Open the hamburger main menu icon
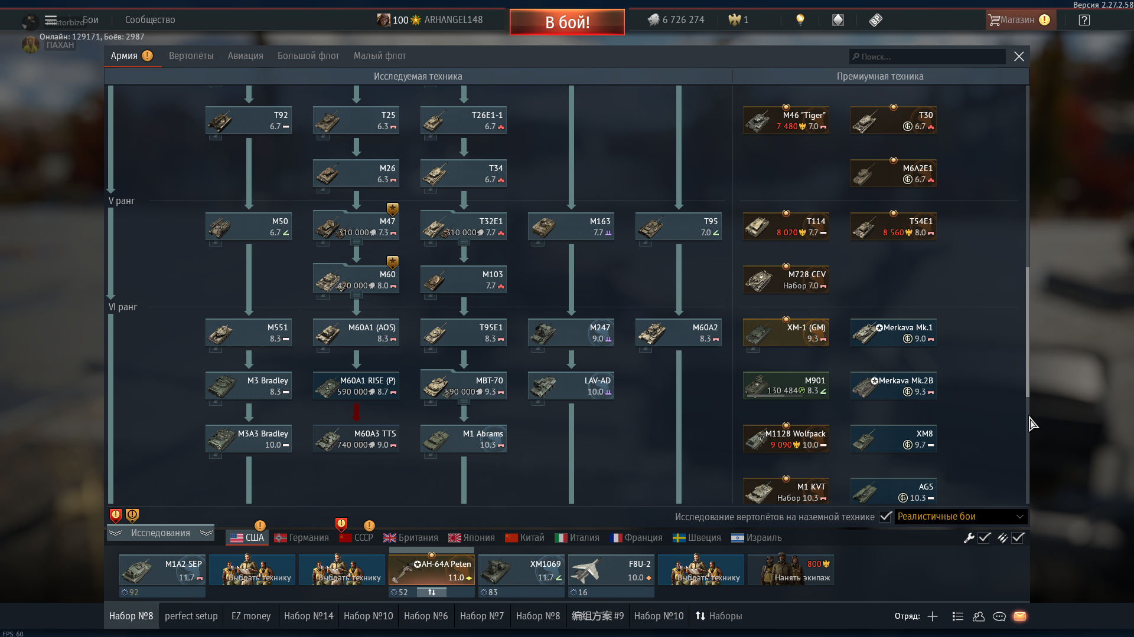 click(x=51, y=19)
